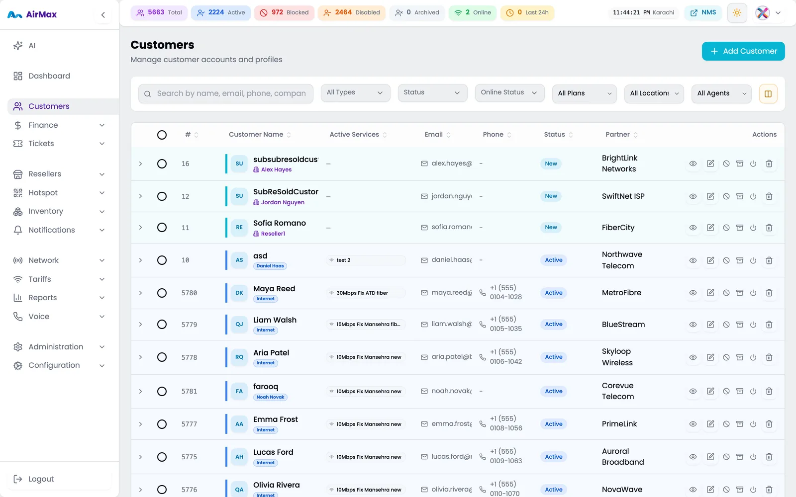Sort by Partner column header

(621, 135)
